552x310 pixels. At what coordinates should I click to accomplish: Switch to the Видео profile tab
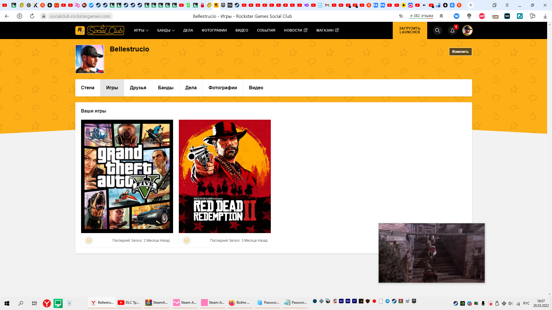256,88
